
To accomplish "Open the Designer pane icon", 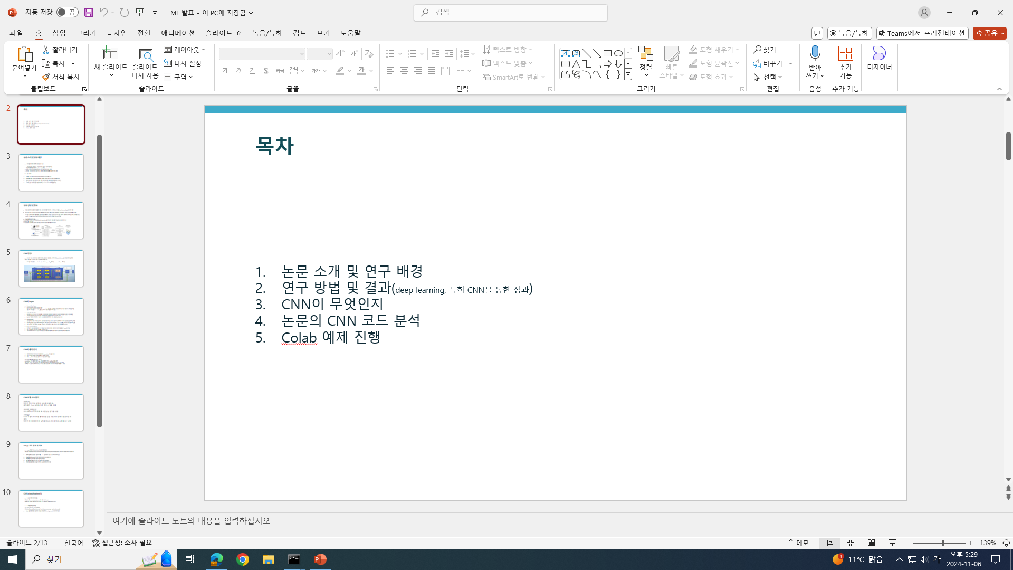I will (x=879, y=53).
